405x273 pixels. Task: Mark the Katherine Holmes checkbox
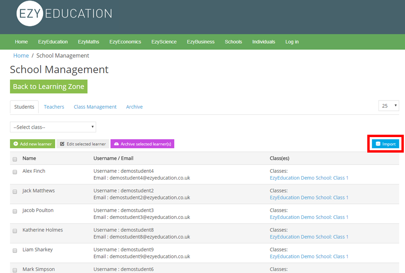click(15, 231)
